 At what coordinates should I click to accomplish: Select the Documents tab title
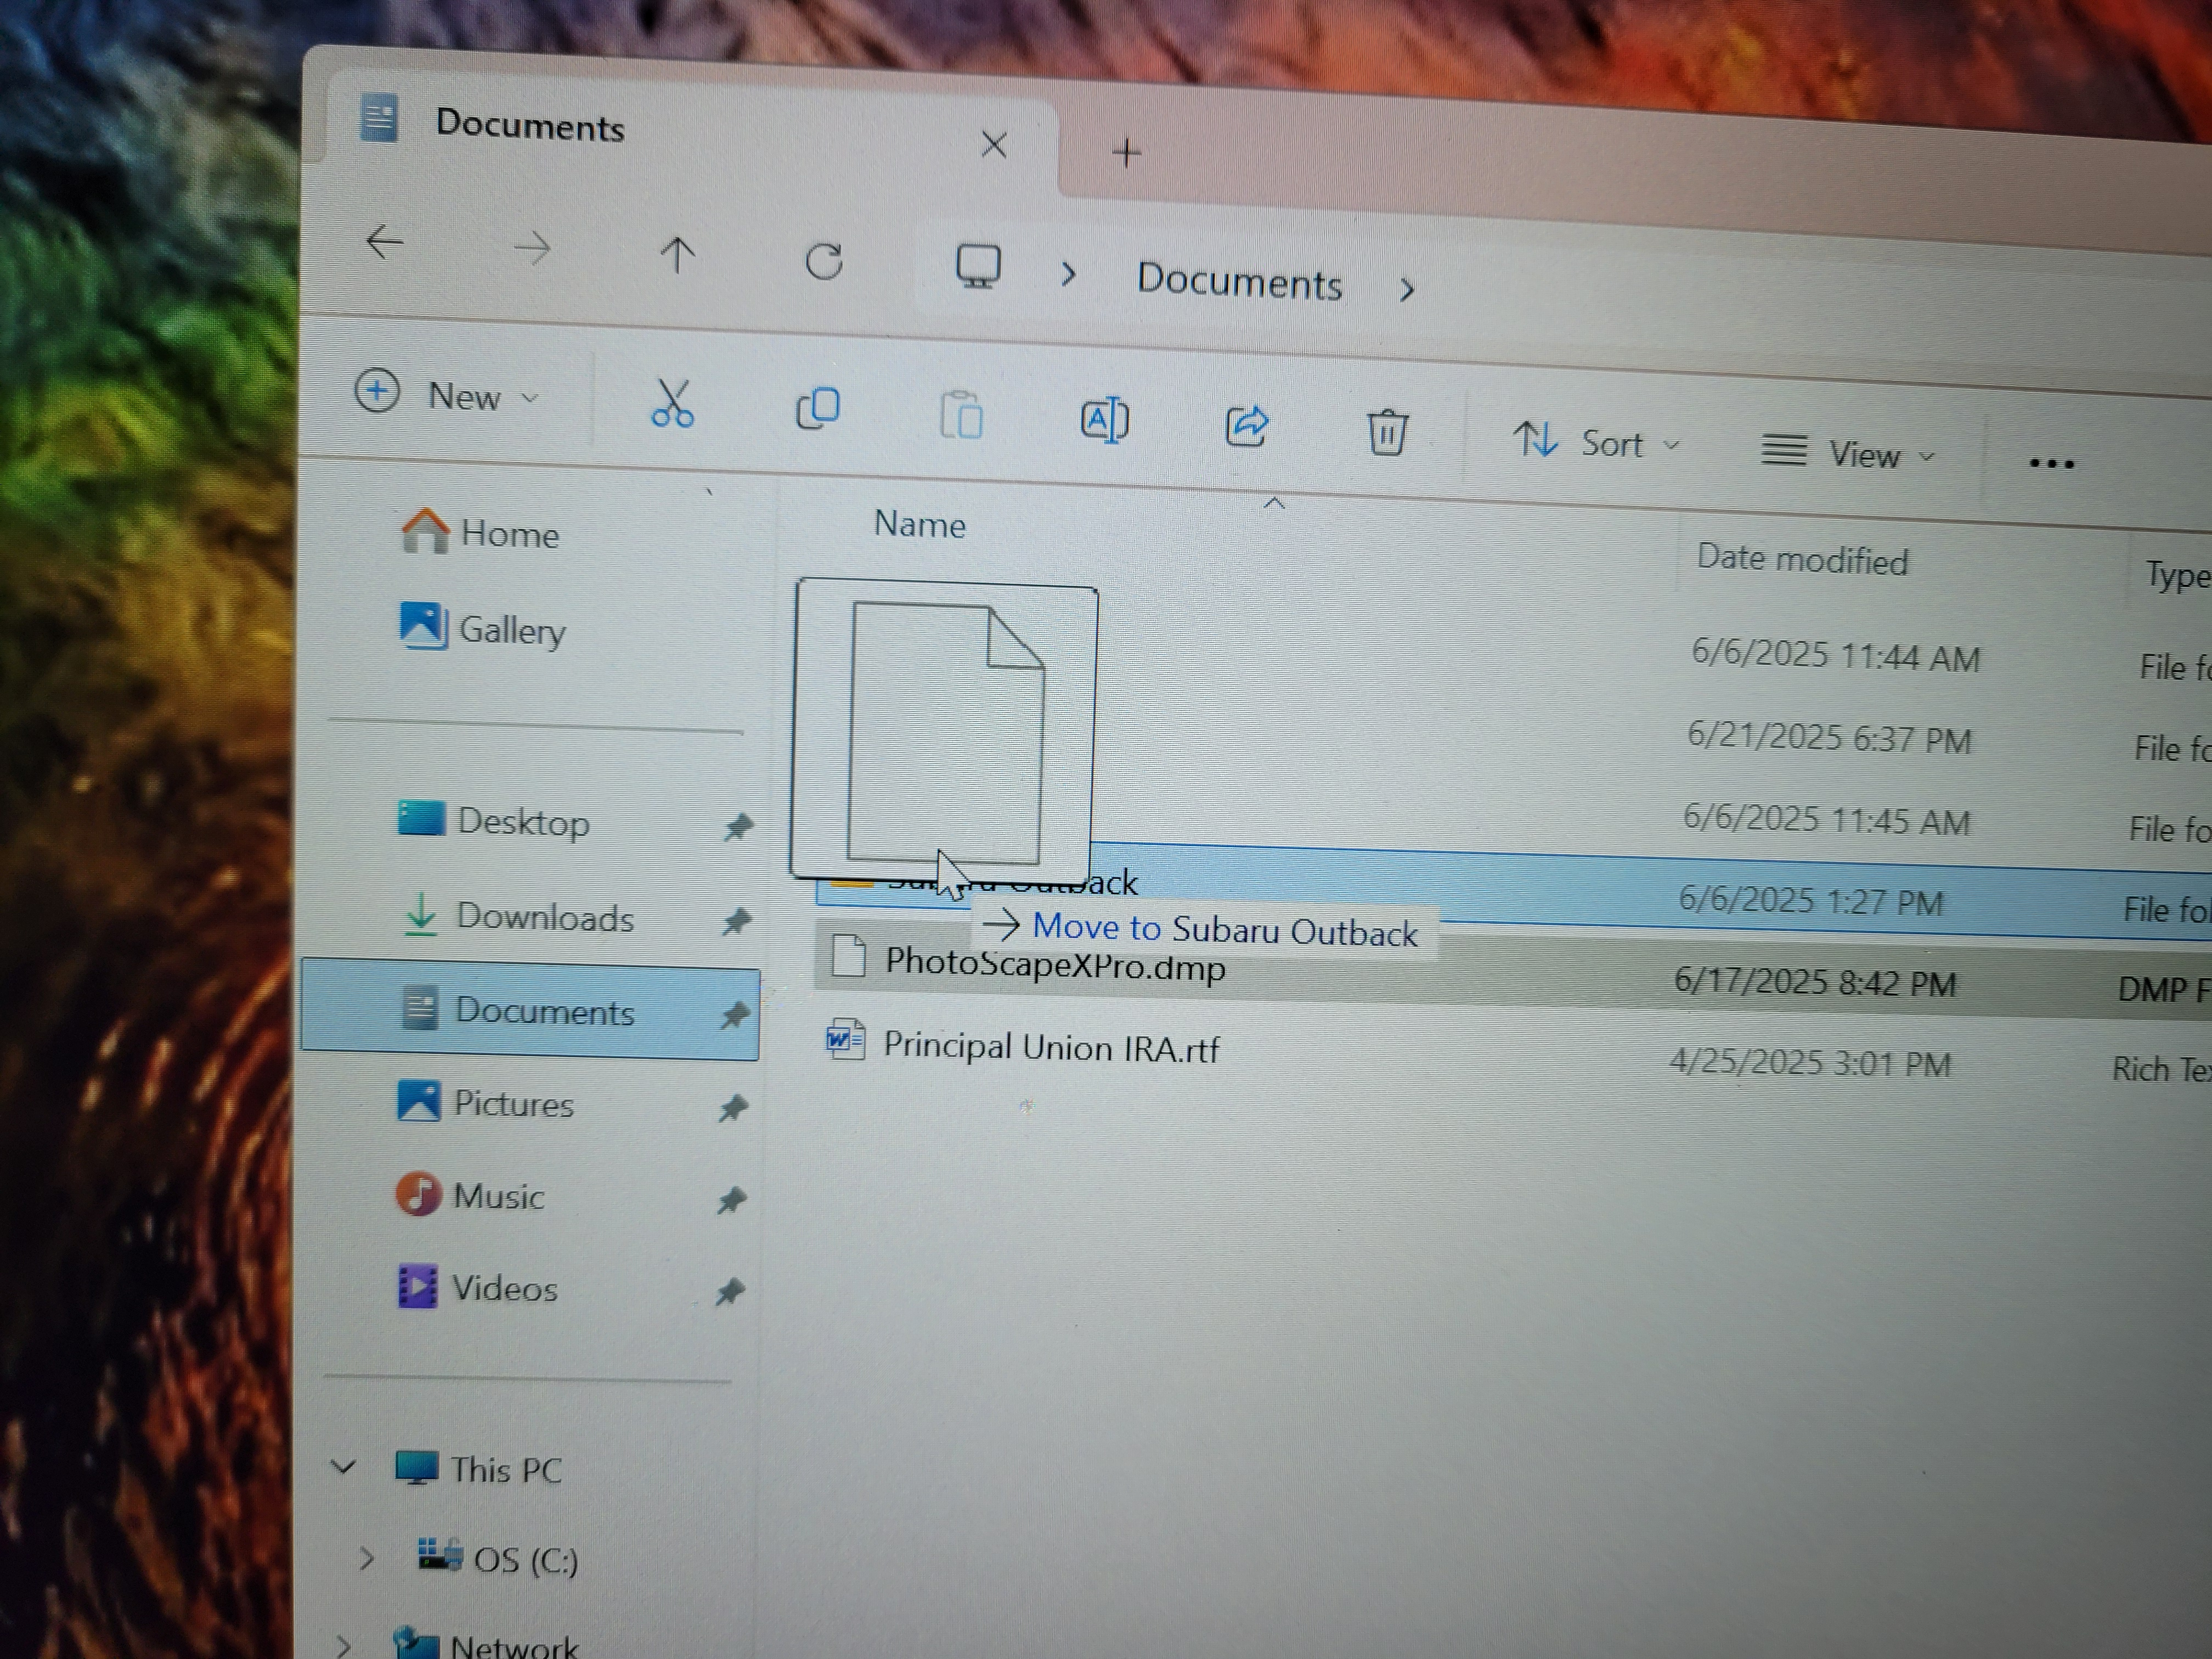(x=530, y=126)
